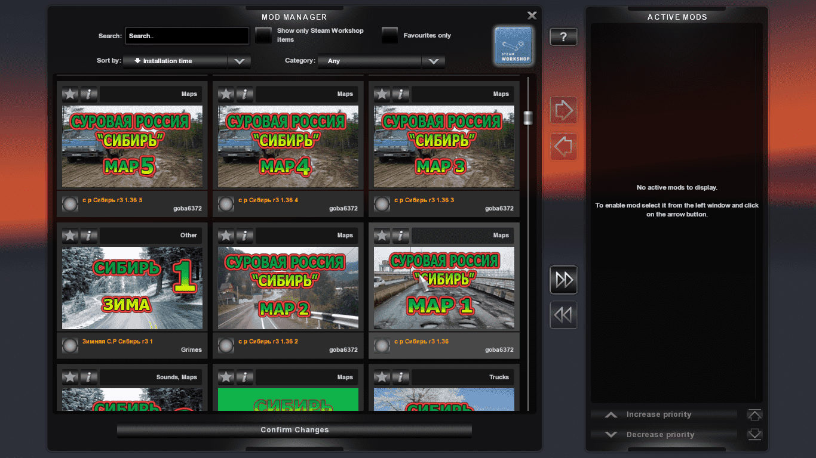Move mod to top priority icon
Screen dimensions: 816x458
click(x=754, y=414)
